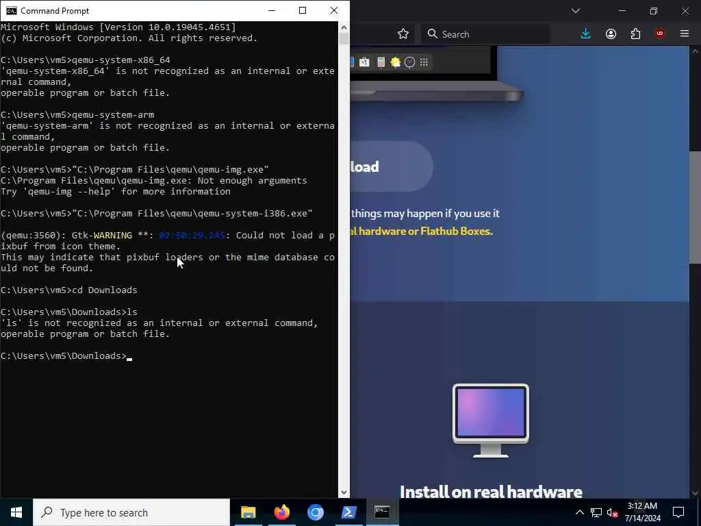Show hidden system tray icons chevron
This screenshot has width=701, height=526.
pyautogui.click(x=579, y=512)
